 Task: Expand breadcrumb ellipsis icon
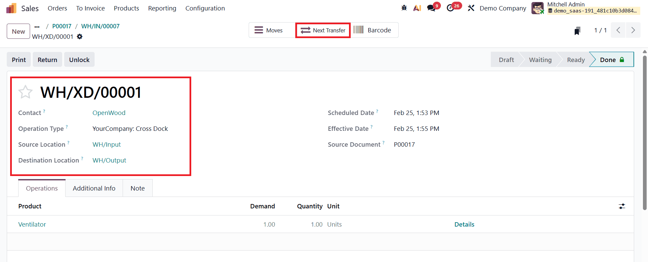coord(37,26)
